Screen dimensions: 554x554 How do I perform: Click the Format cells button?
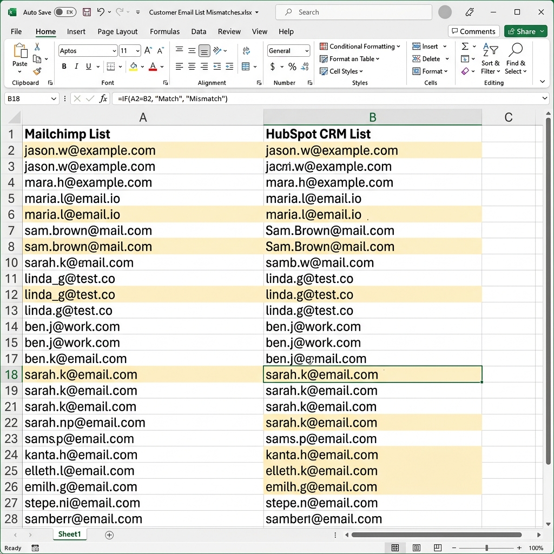(x=430, y=71)
